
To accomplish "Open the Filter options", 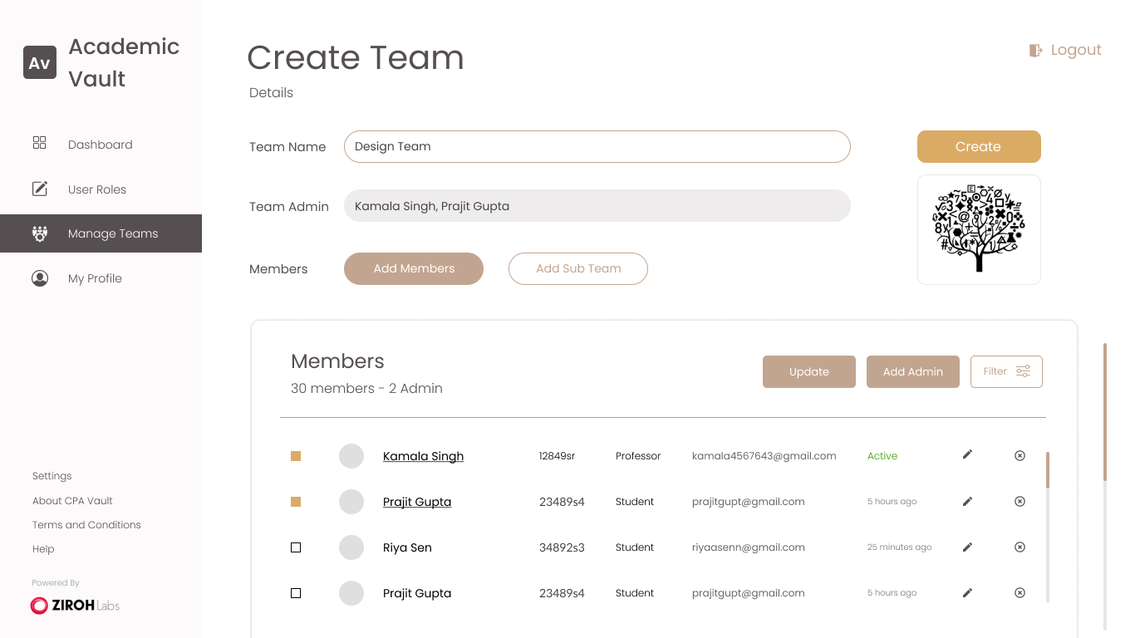I will [x=1005, y=371].
